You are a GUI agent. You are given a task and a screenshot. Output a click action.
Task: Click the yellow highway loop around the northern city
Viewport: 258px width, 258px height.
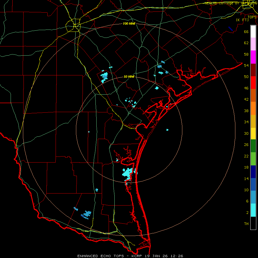(73, 25)
